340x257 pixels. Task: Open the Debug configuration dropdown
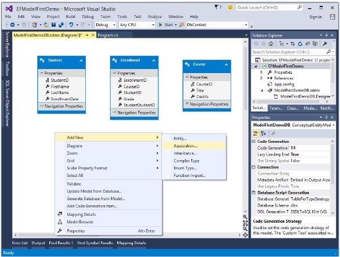(106, 25)
